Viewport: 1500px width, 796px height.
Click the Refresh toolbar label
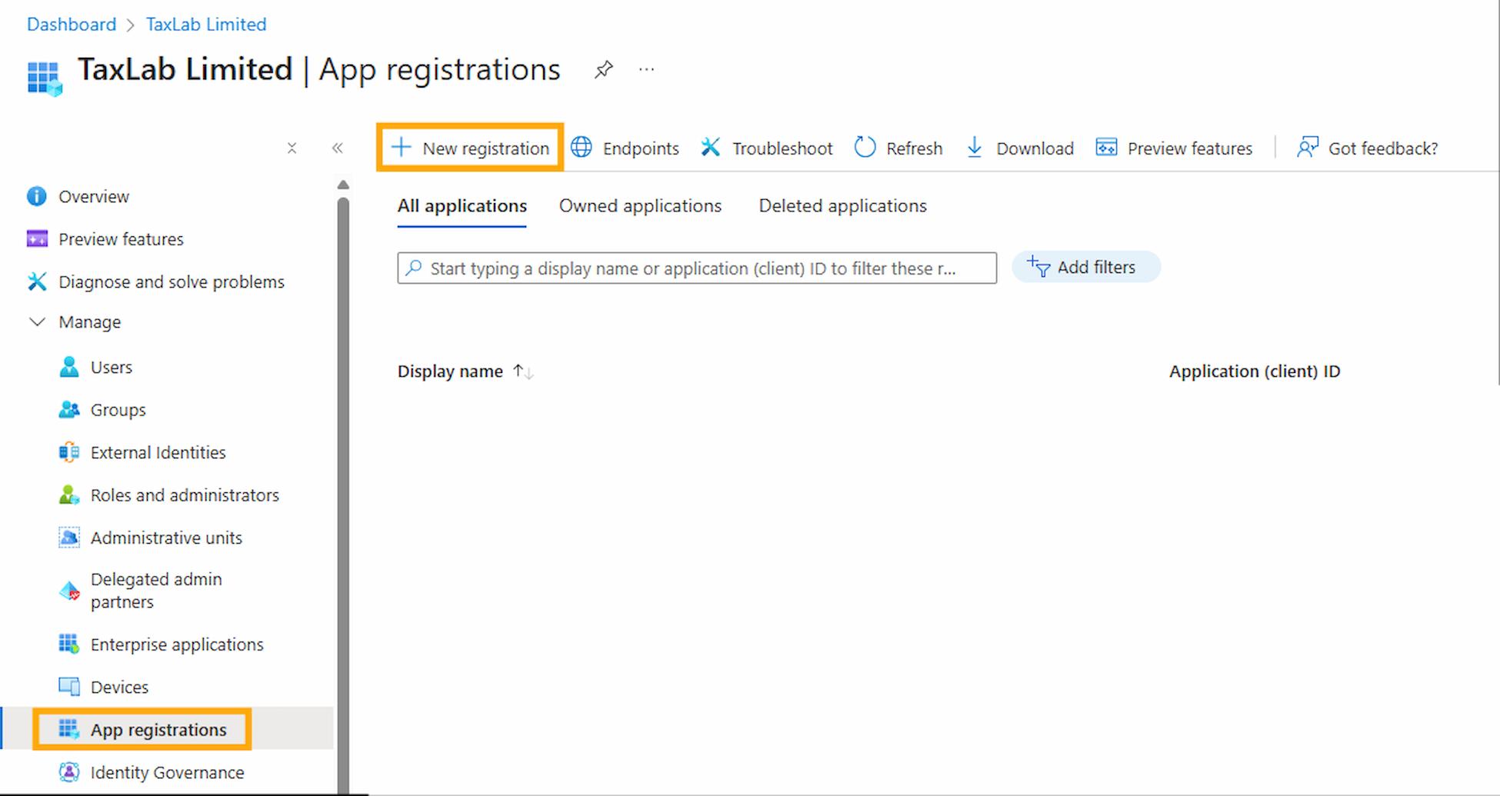[x=914, y=148]
